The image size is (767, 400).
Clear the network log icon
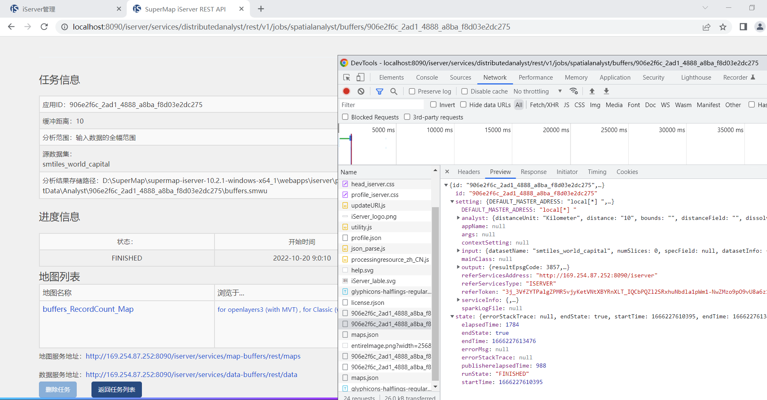(361, 91)
